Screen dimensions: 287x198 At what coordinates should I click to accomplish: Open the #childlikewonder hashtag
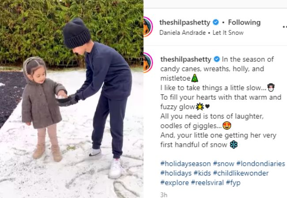coord(241,173)
